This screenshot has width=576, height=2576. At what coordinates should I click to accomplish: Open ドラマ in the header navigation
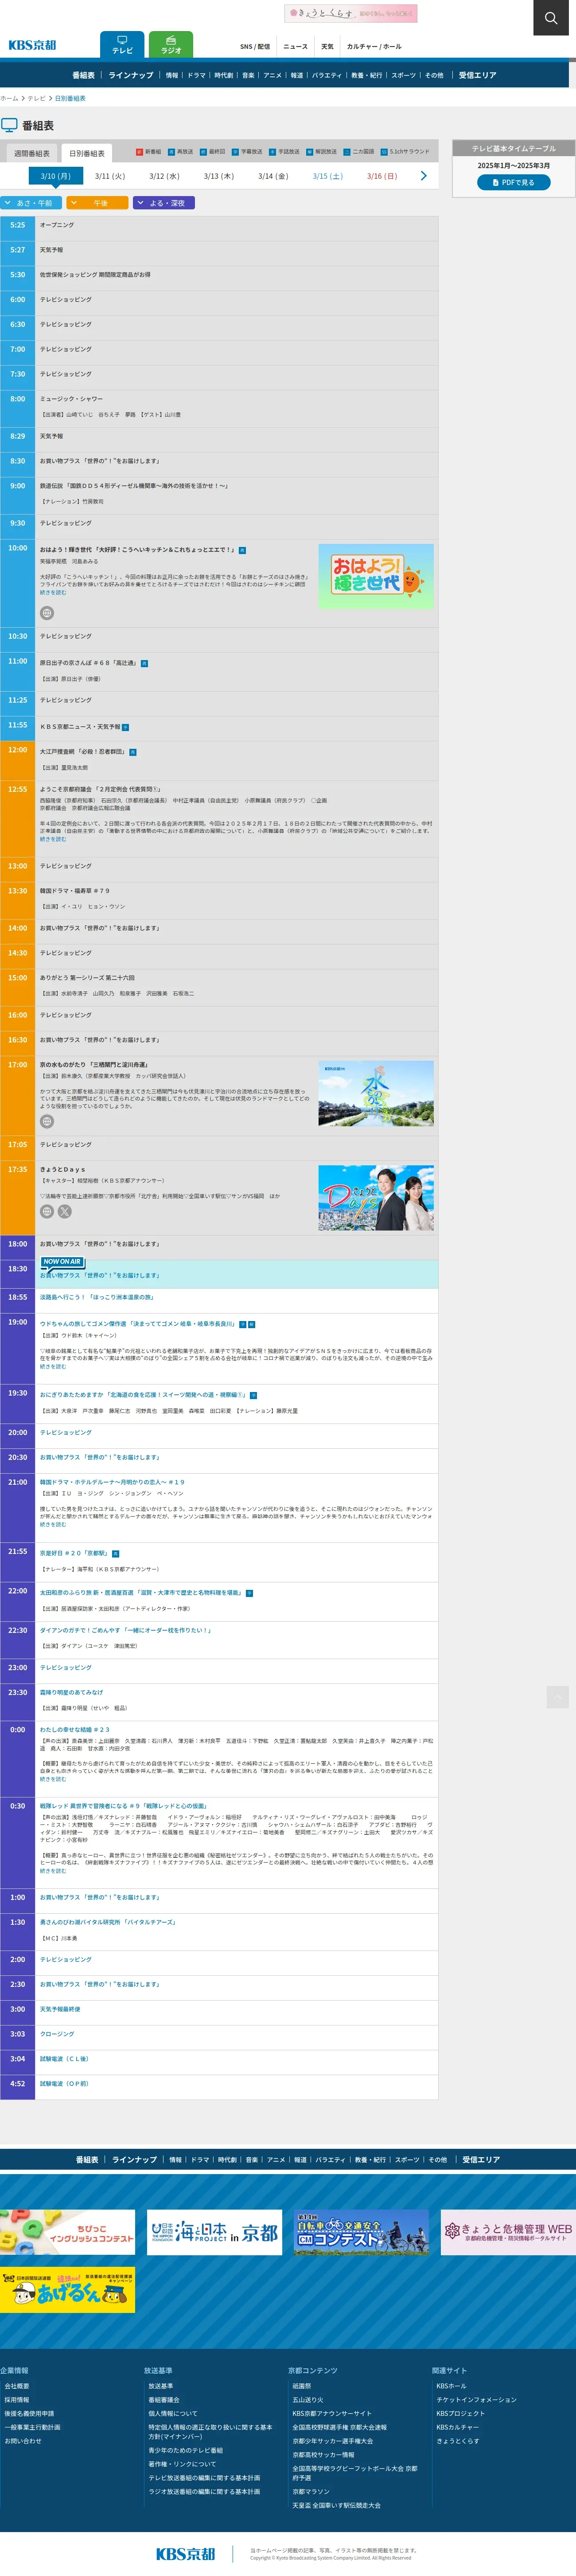(x=197, y=75)
